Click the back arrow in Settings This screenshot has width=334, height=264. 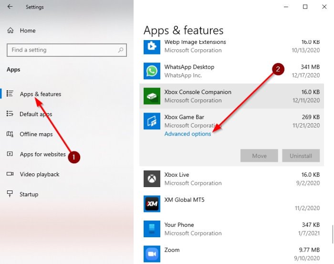pos(10,7)
